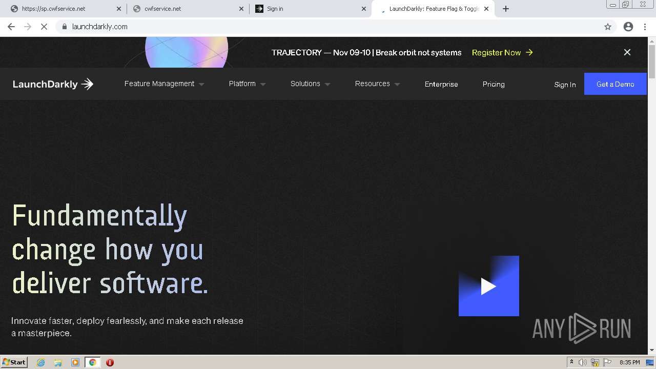Image resolution: width=656 pixels, height=369 pixels.
Task: Open the volume tray icon
Action: click(x=583, y=362)
